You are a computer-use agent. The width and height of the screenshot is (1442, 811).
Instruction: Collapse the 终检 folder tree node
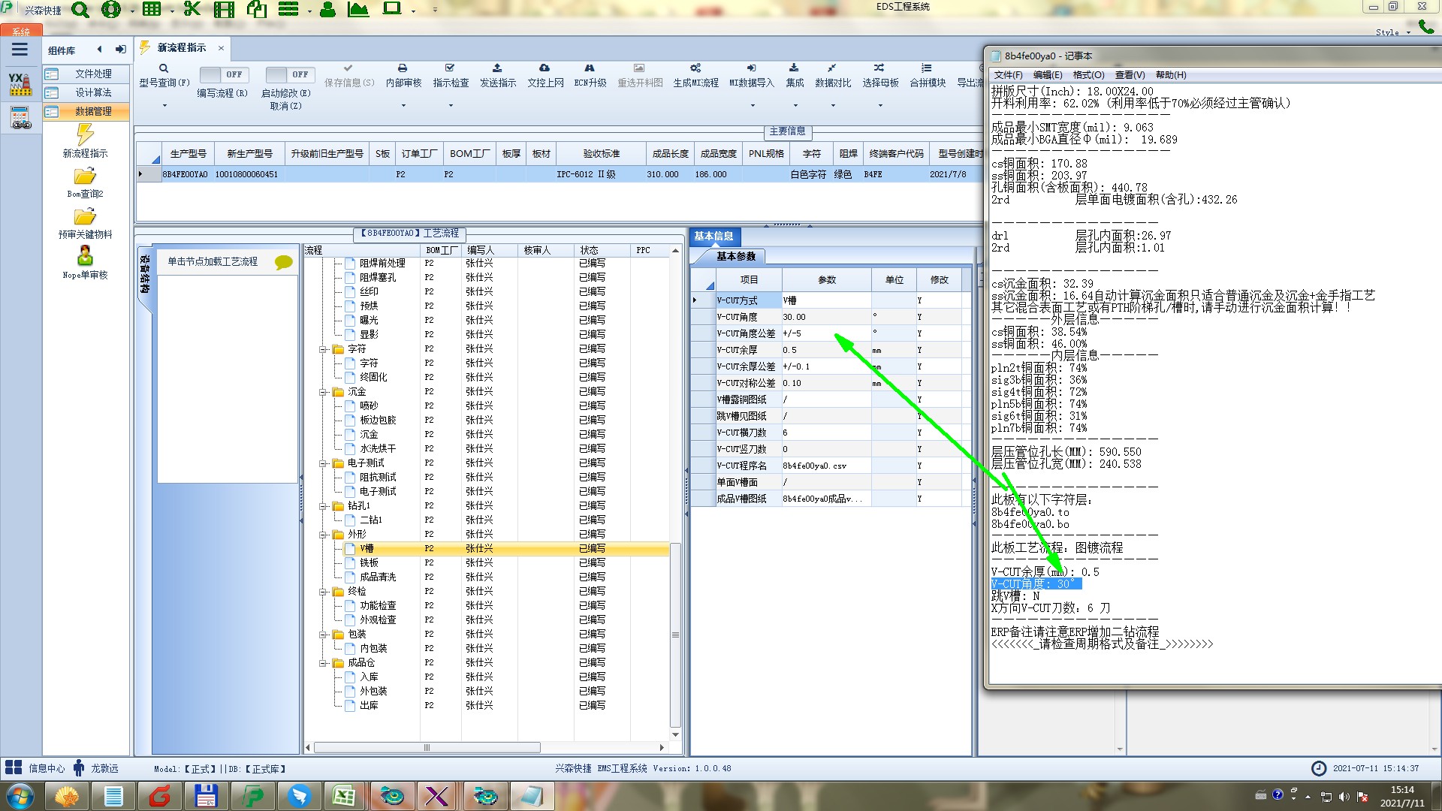[323, 592]
